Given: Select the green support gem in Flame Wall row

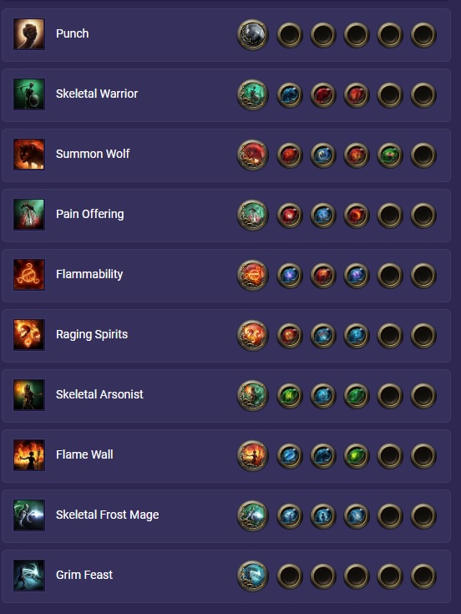Looking at the screenshot, I should point(357,455).
